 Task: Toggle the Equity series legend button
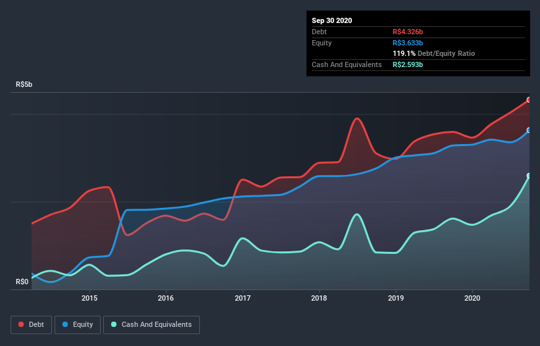pos(78,325)
